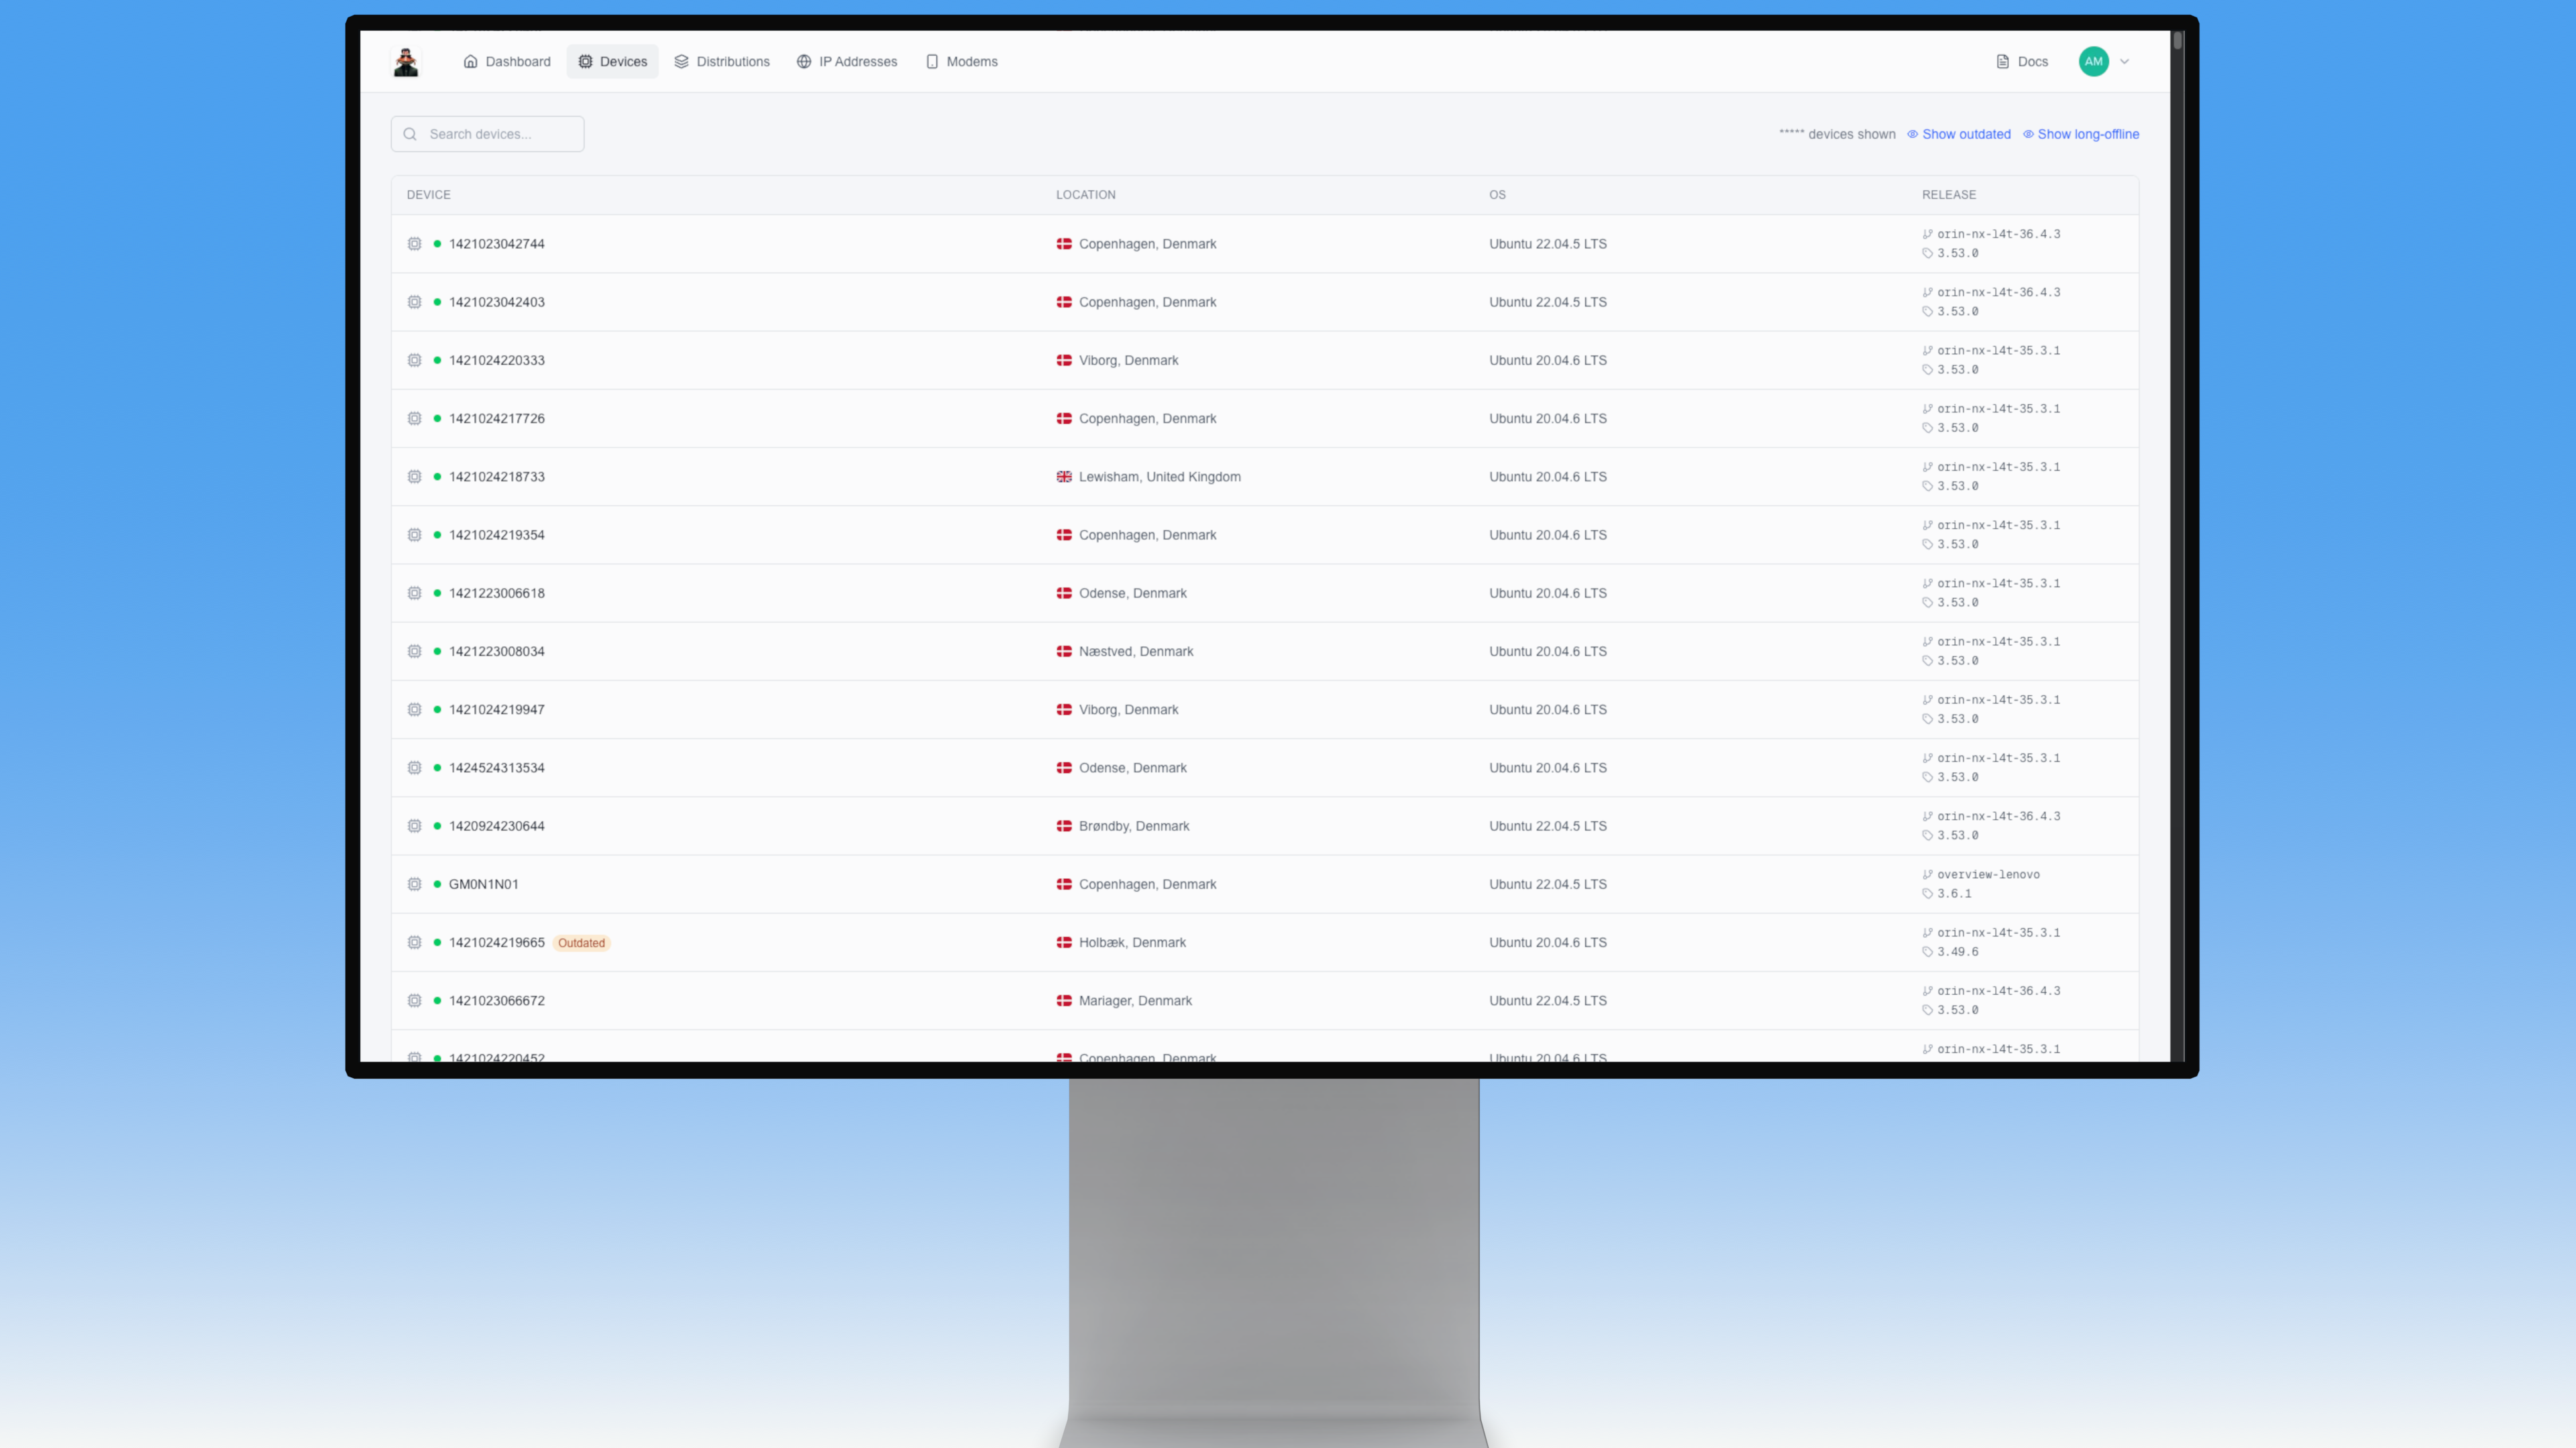The image size is (2576, 1448).
Task: Click the Denmark flag next to Viborg row 1421024220333
Action: tap(1064, 361)
